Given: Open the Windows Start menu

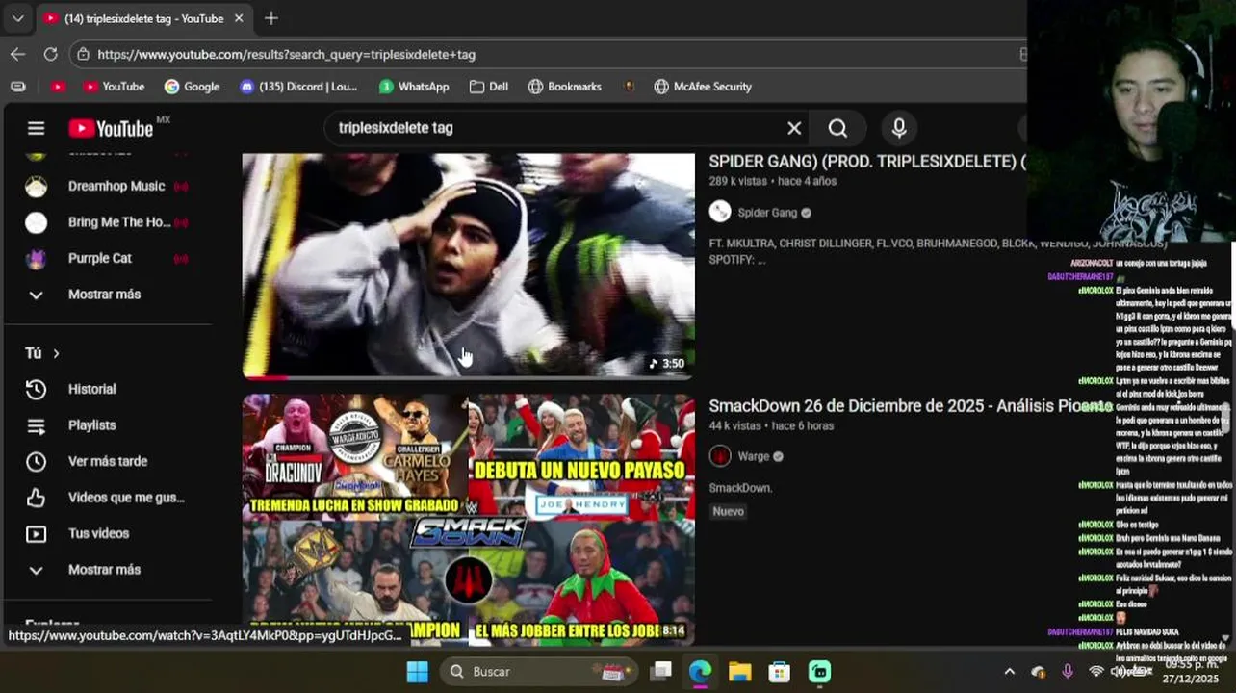Looking at the screenshot, I should coord(417,671).
